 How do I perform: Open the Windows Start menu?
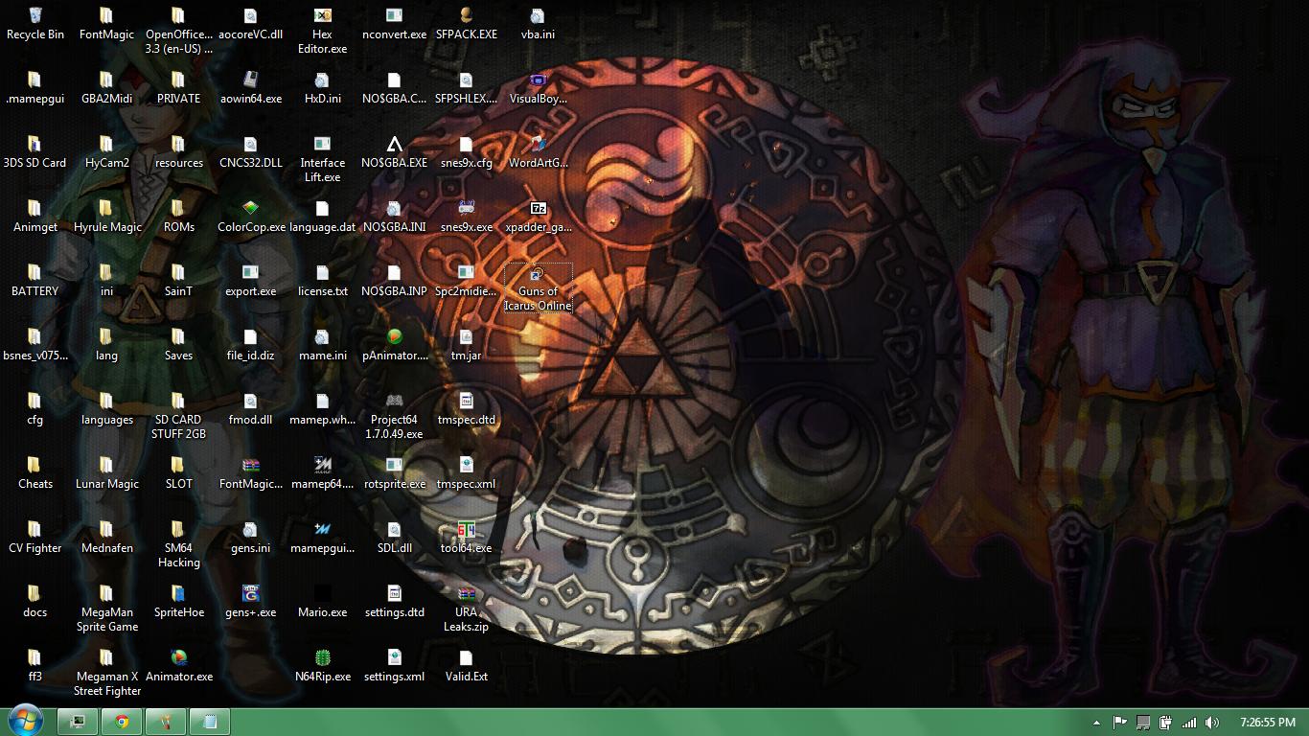point(25,722)
